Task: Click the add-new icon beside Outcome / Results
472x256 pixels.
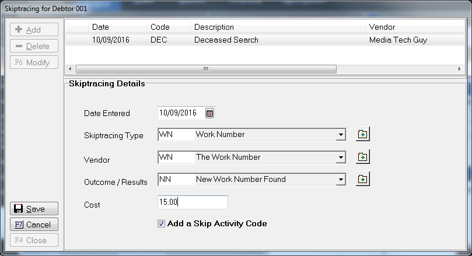Action: (x=363, y=179)
